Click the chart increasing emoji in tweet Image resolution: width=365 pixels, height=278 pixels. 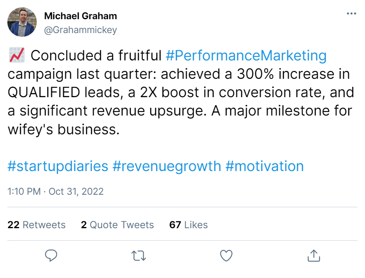pos(16,55)
